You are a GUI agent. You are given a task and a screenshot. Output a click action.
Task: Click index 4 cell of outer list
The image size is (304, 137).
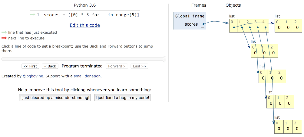pos(265,26)
